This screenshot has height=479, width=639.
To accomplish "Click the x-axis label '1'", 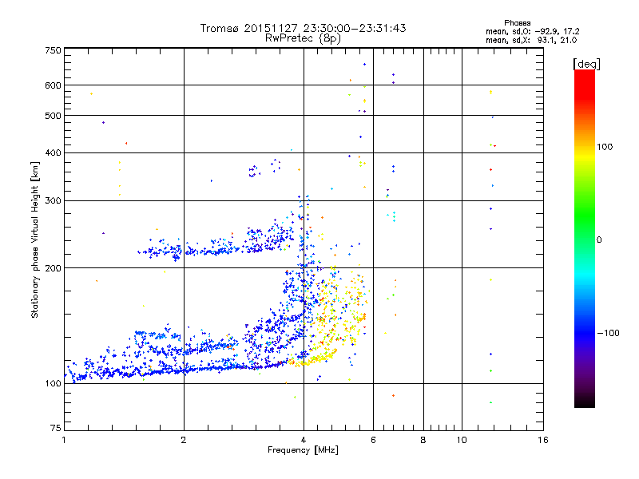I will tap(64, 440).
